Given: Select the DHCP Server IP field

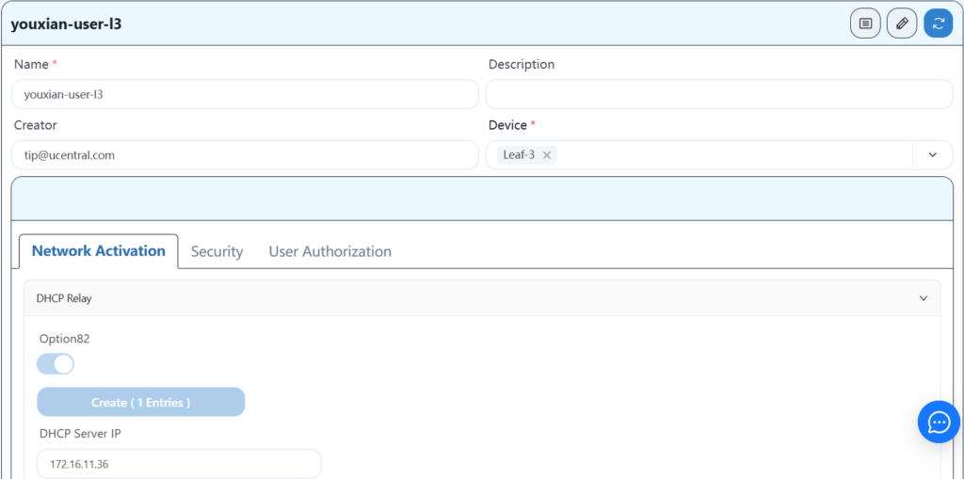Looking at the screenshot, I should (x=179, y=464).
